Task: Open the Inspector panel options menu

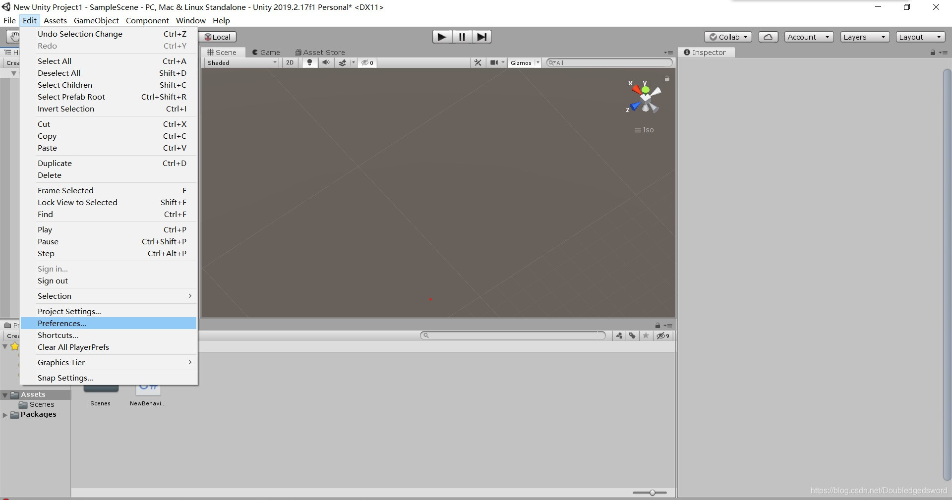Action: [943, 53]
